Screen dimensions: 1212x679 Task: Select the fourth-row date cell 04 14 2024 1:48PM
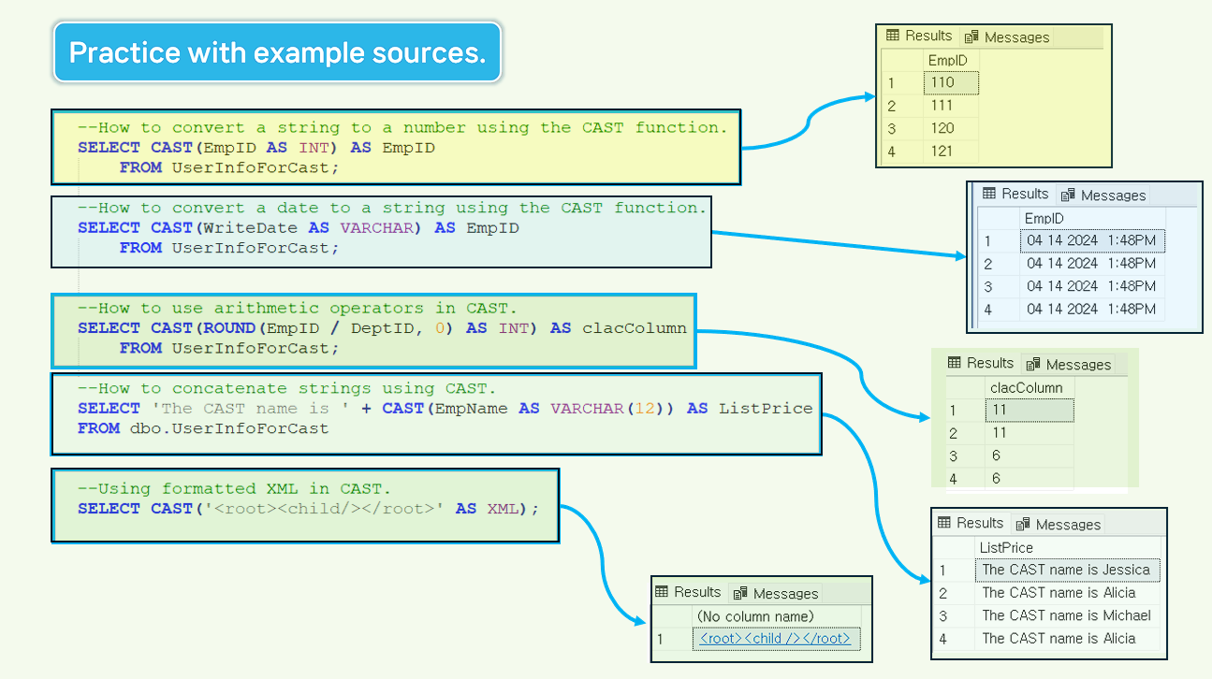1092,309
